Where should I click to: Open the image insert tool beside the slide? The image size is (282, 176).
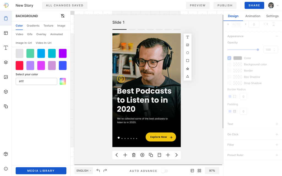(188, 45)
